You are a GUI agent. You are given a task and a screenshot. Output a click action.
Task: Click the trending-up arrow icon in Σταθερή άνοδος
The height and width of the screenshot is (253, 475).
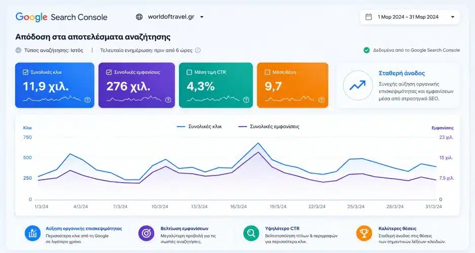[x=357, y=85]
